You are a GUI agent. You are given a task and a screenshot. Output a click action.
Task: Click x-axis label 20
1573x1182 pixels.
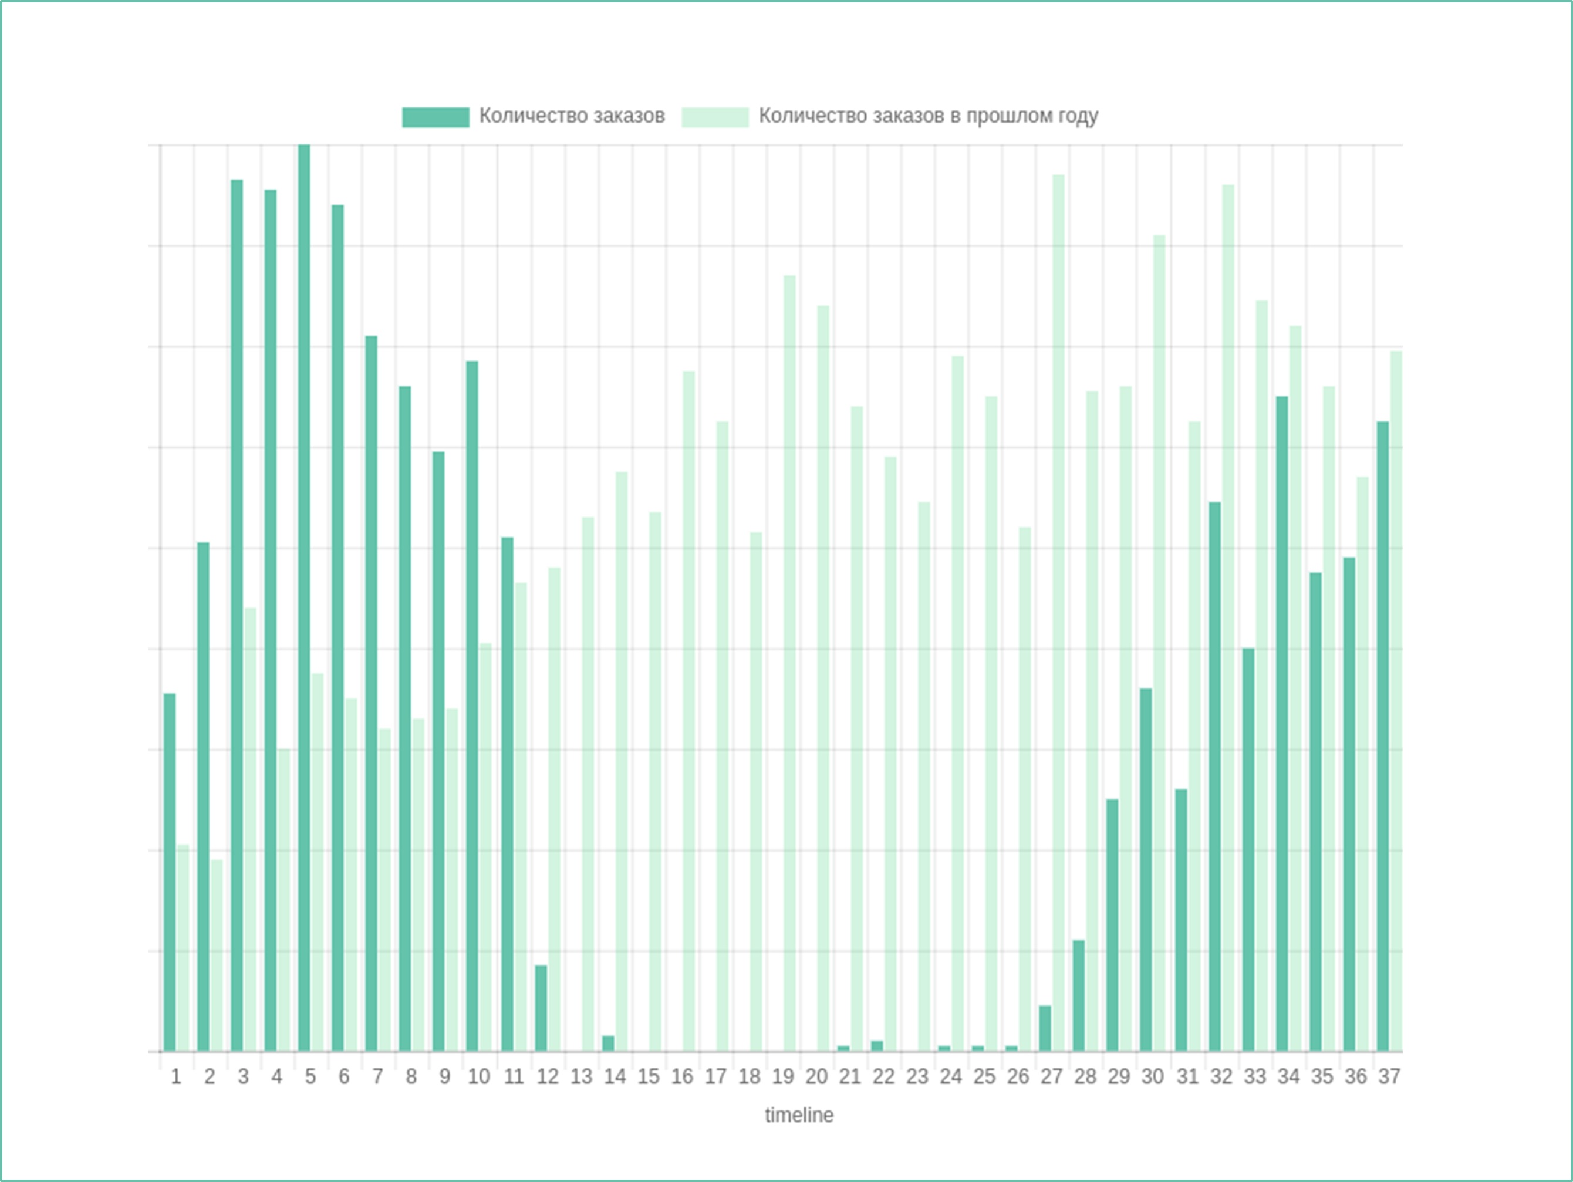[816, 1077]
